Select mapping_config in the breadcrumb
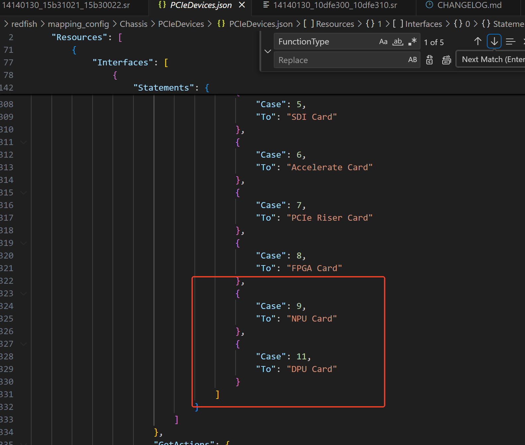Screen dimensions: 525x445 point(78,24)
